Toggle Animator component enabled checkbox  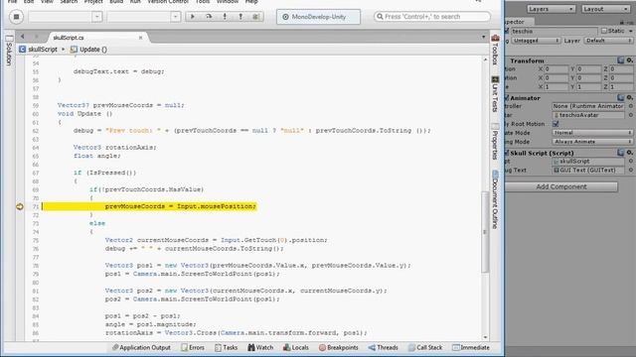pyautogui.click(x=506, y=97)
